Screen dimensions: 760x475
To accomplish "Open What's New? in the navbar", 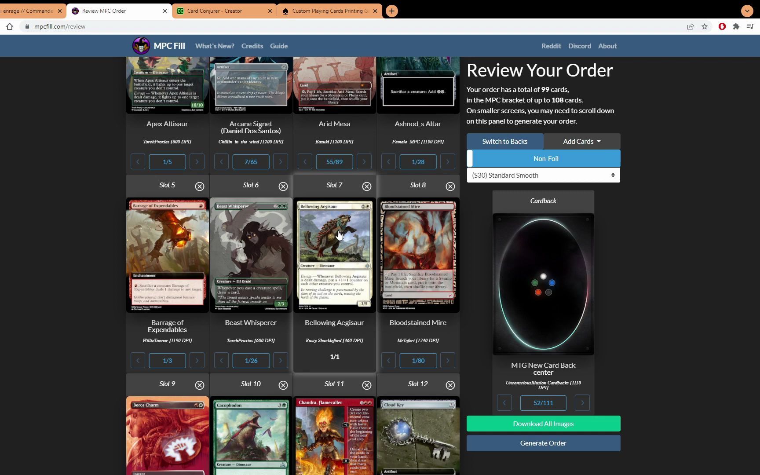I will coord(215,46).
